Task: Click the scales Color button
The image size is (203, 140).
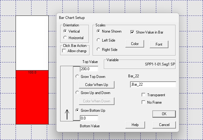Action: click(135, 44)
